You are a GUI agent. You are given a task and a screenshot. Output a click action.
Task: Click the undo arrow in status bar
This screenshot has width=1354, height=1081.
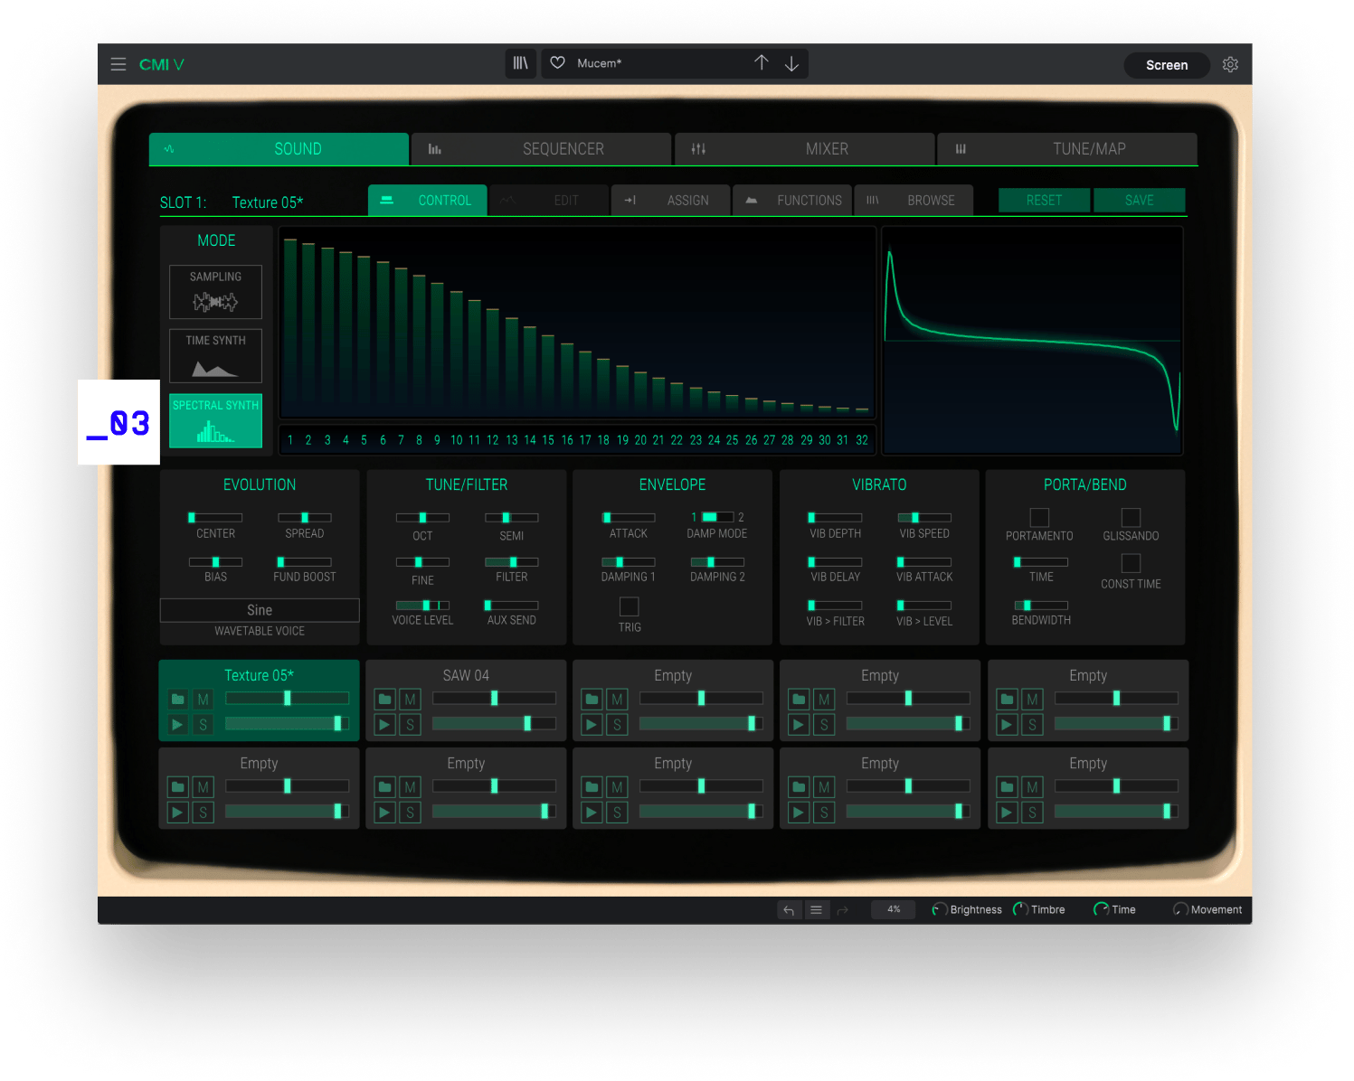(789, 910)
